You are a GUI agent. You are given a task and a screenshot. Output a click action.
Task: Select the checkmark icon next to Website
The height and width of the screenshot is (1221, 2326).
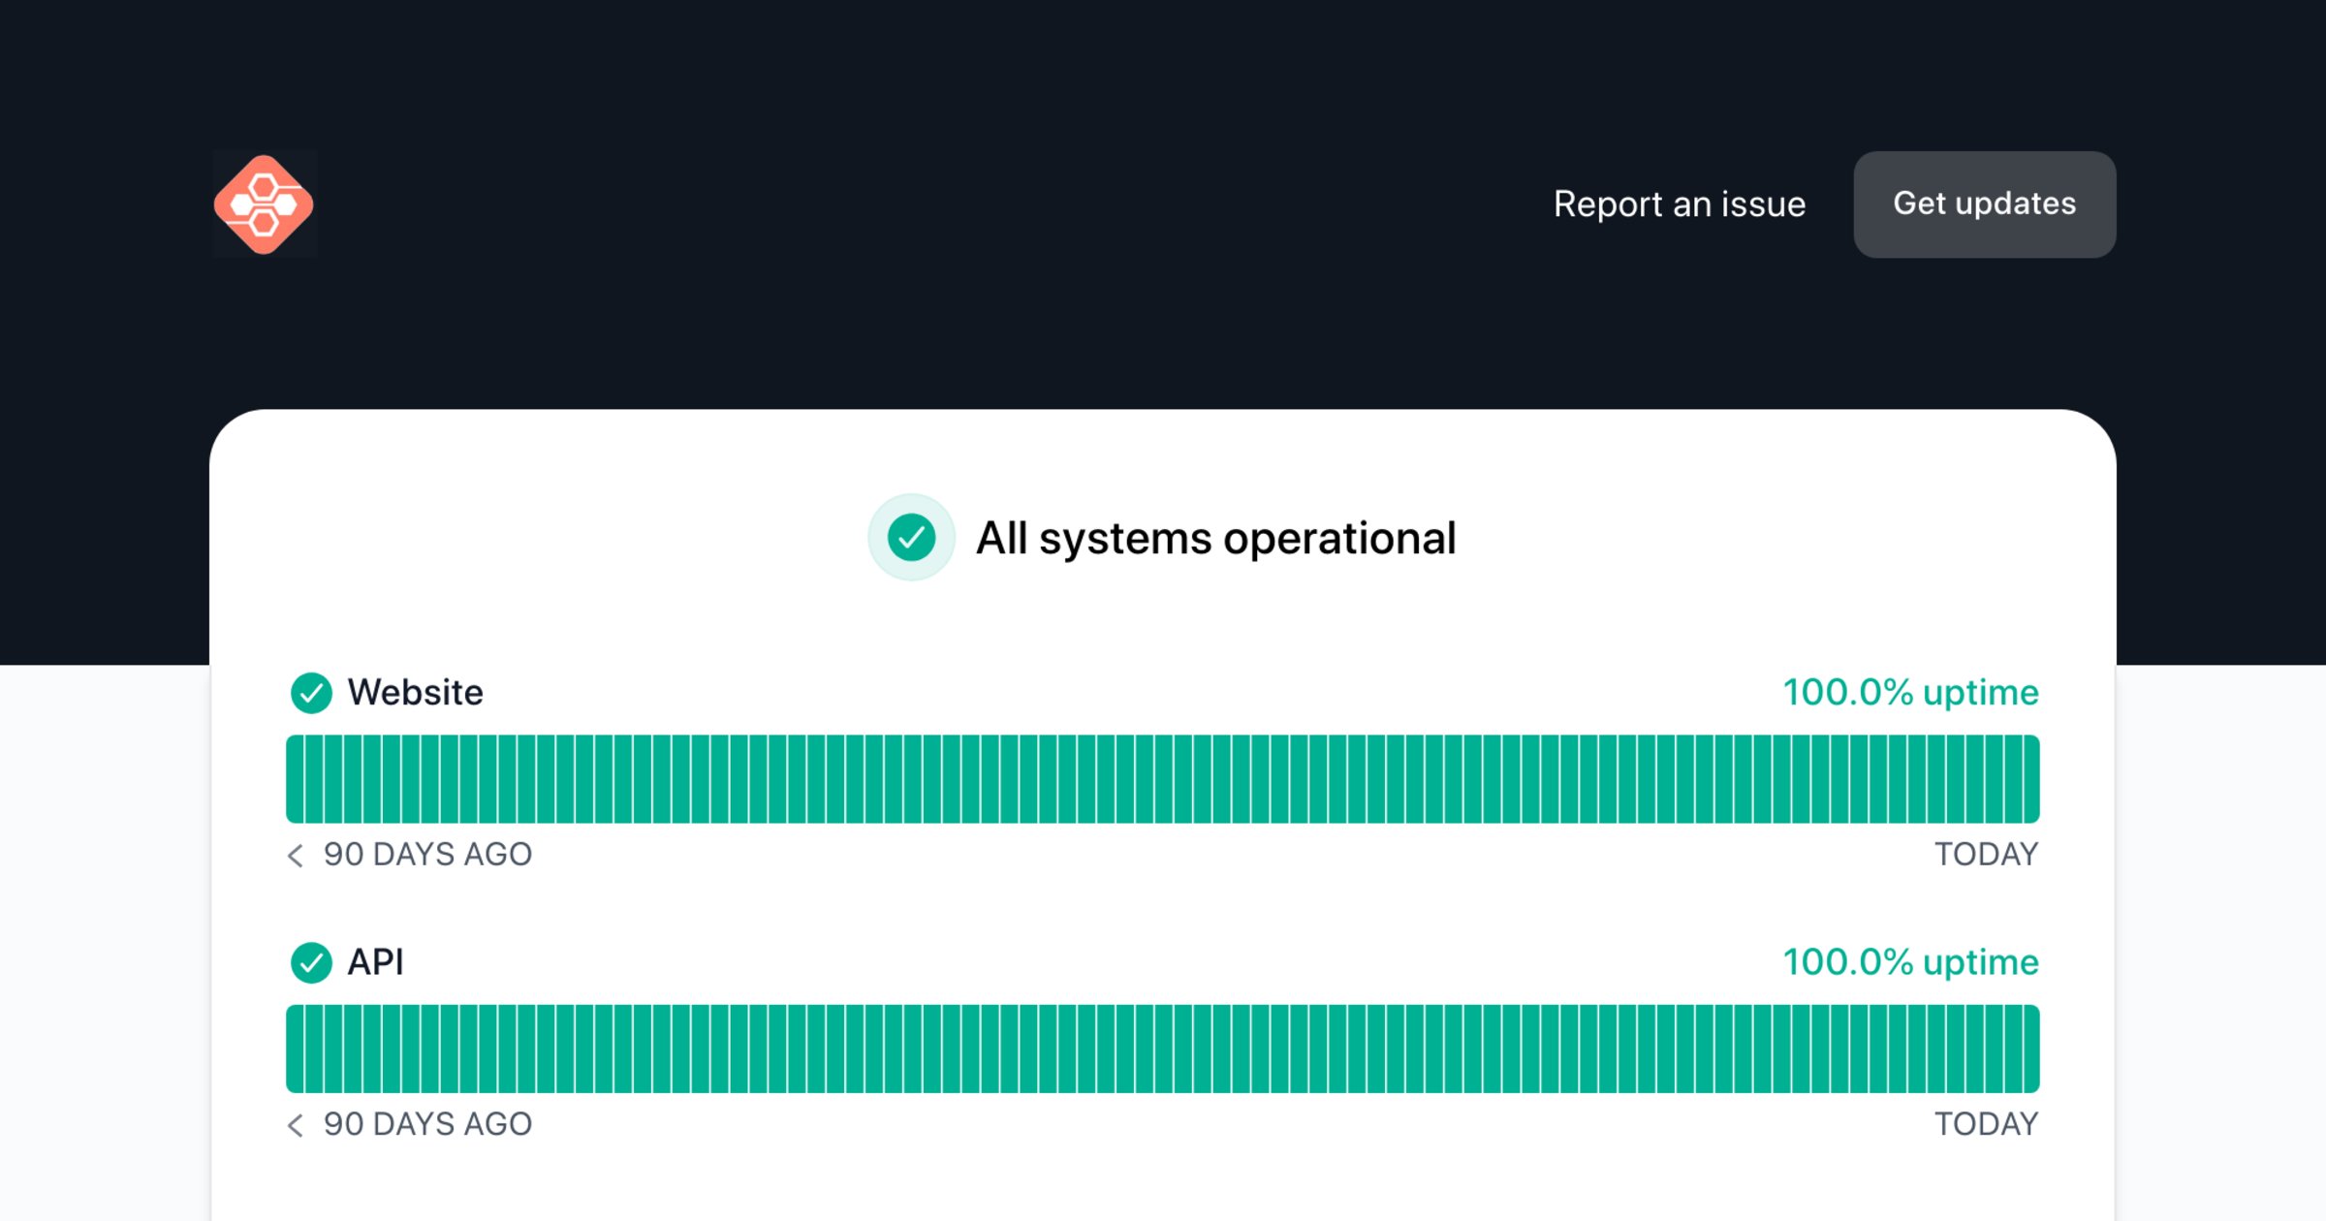coord(311,692)
